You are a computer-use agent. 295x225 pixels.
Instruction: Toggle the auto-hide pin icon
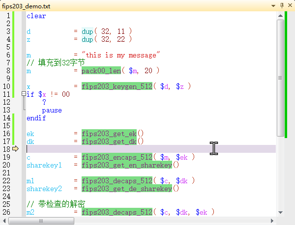(281, 5)
